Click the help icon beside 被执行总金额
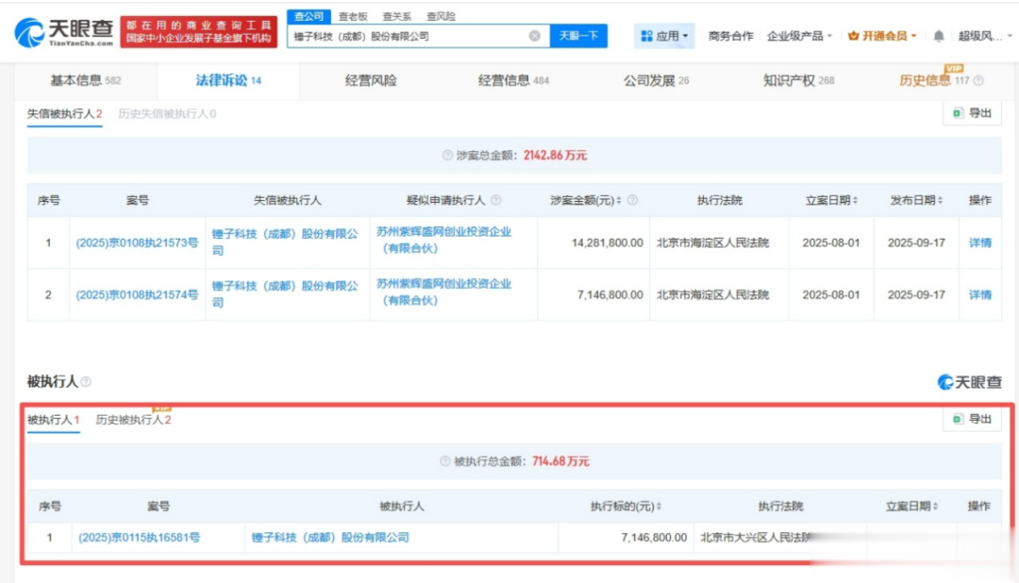This screenshot has width=1019, height=583. pyautogui.click(x=445, y=461)
